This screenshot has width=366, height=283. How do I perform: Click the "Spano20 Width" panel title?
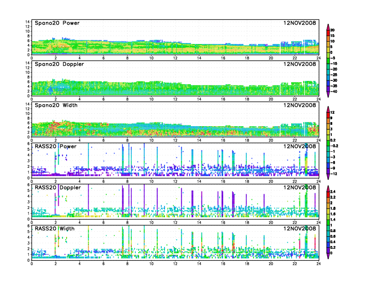coord(56,105)
